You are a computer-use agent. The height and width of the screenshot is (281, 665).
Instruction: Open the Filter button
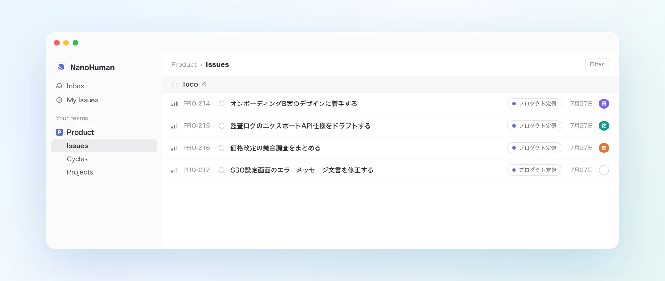597,64
